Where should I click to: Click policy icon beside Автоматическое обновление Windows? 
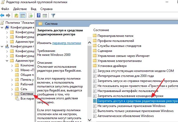coord(95,116)
